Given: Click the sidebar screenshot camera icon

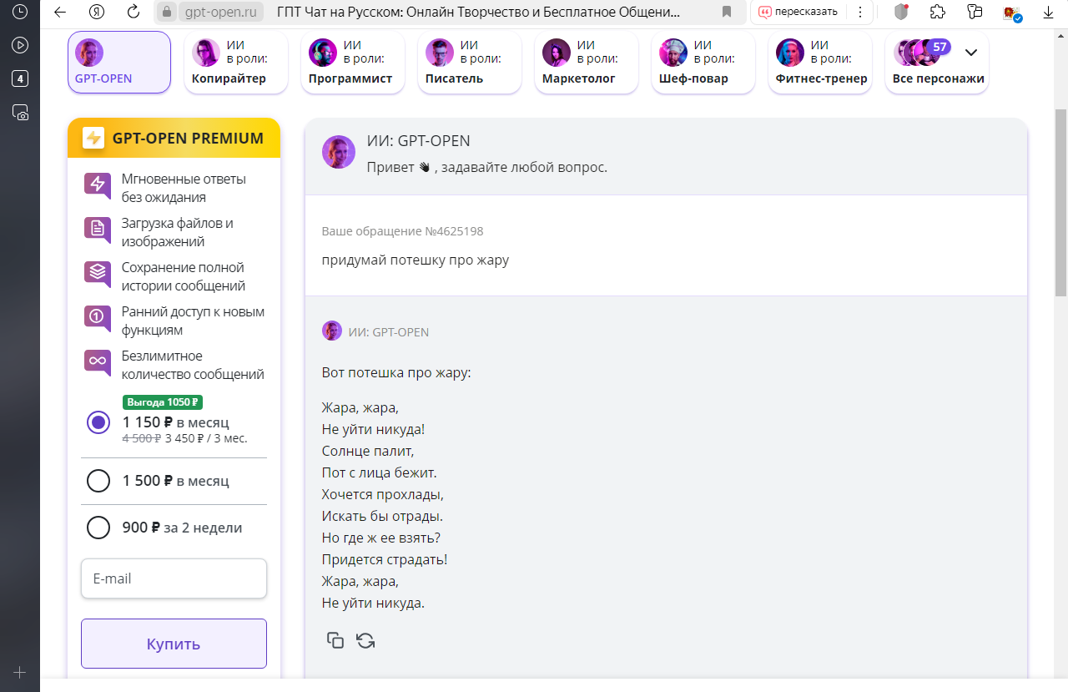Looking at the screenshot, I should pos(20,113).
